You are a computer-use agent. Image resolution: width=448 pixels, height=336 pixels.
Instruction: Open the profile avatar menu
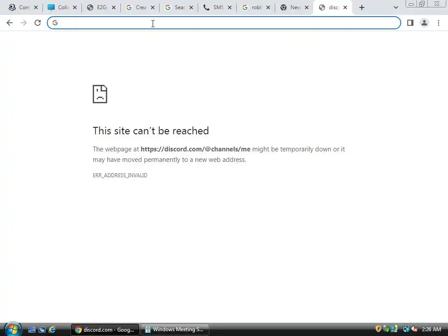(424, 23)
